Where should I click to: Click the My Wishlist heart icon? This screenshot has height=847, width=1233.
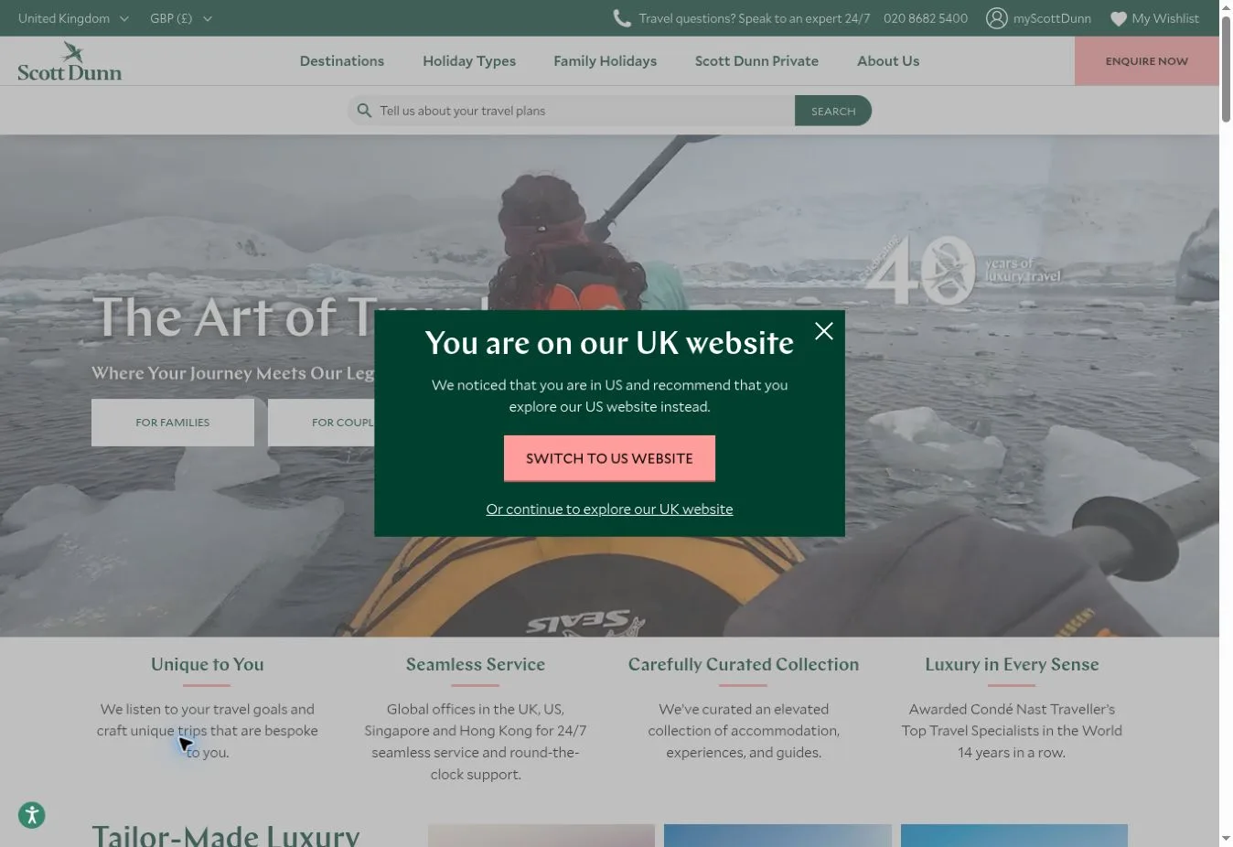(1118, 18)
